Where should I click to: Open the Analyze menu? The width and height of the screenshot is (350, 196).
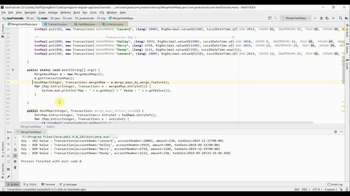coord(53,13)
